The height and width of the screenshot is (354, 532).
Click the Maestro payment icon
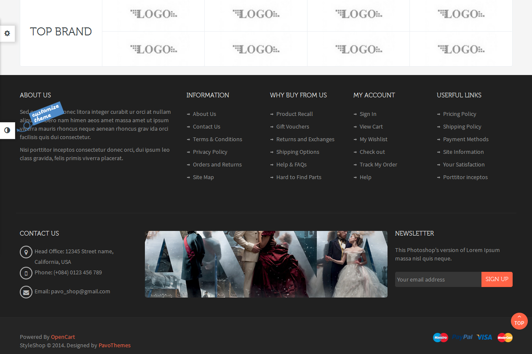[441, 337]
